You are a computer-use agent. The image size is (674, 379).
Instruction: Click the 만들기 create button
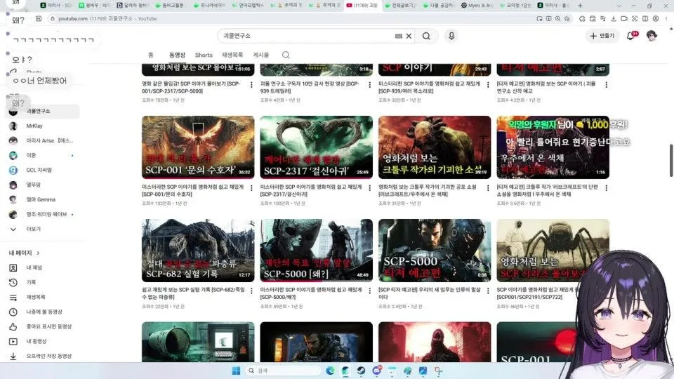602,36
